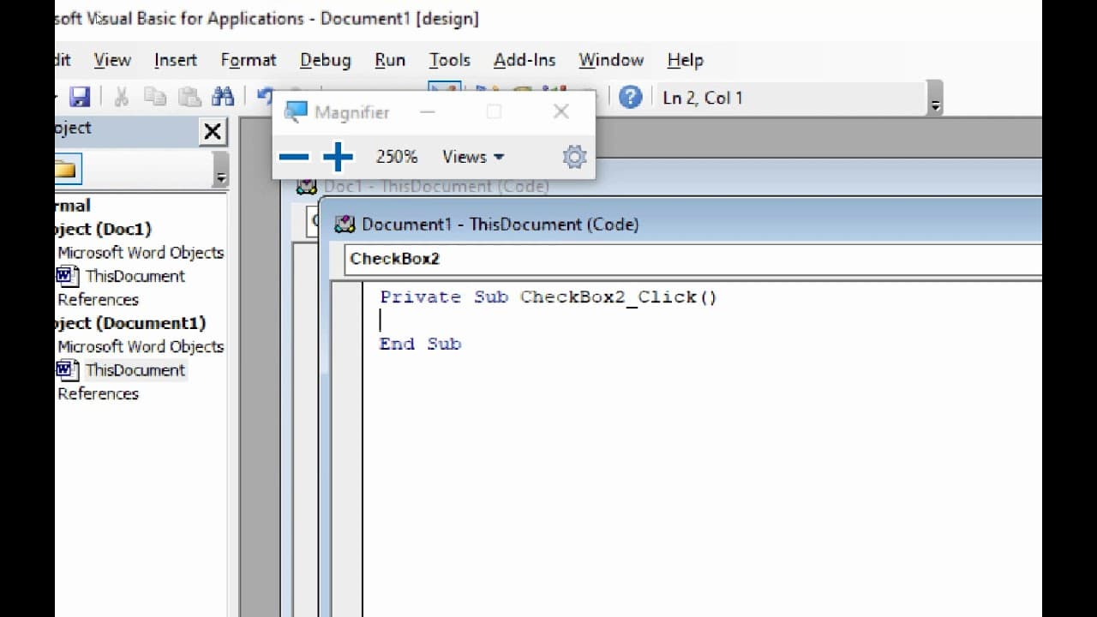Select highlighted ThisDocument under Project (Document1)
This screenshot has width=1097, height=617.
click(135, 370)
